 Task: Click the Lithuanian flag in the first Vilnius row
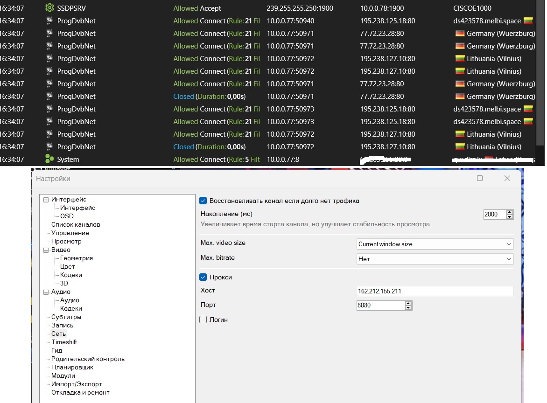[x=460, y=58]
